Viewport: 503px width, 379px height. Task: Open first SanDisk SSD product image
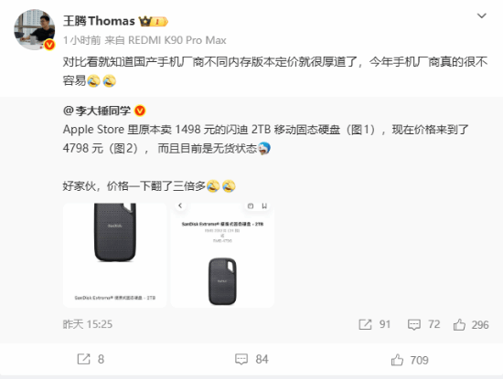tap(115, 256)
